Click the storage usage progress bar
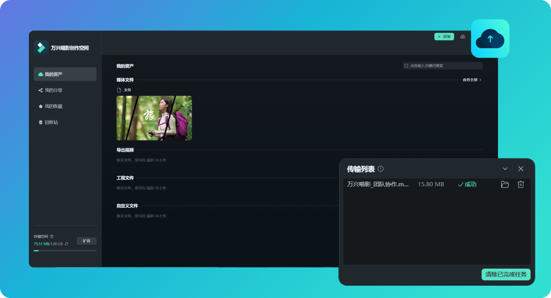 click(x=65, y=251)
